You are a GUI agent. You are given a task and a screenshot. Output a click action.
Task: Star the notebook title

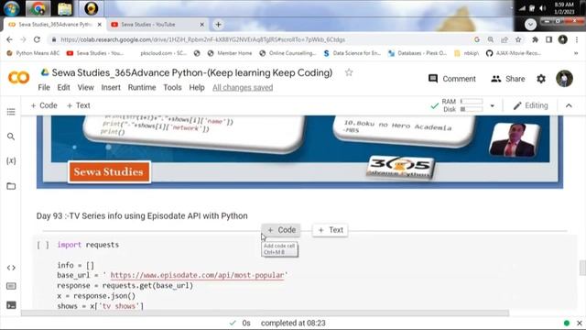coord(349,72)
